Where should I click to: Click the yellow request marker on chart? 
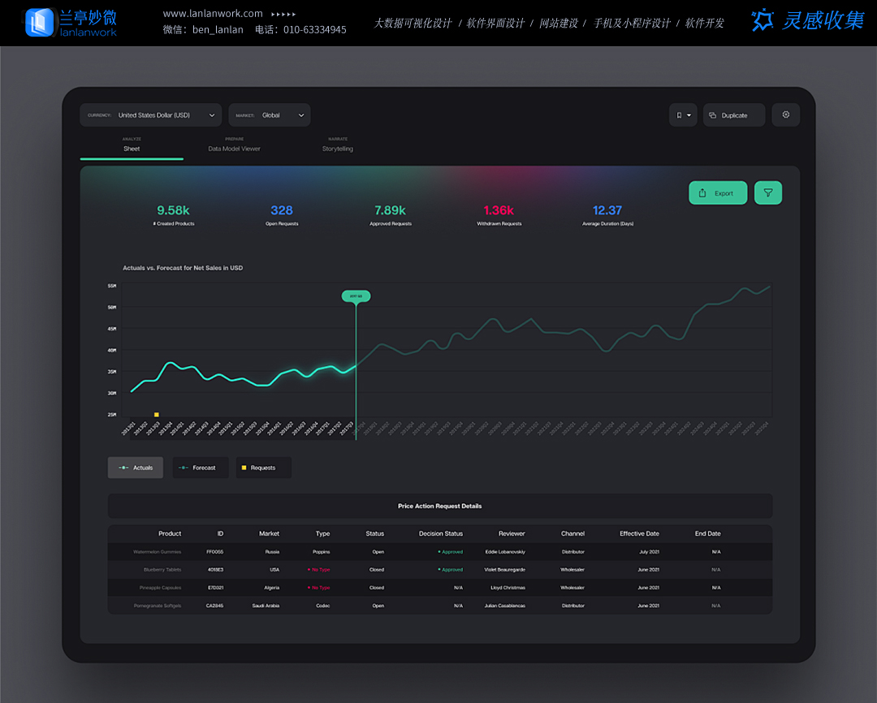157,415
